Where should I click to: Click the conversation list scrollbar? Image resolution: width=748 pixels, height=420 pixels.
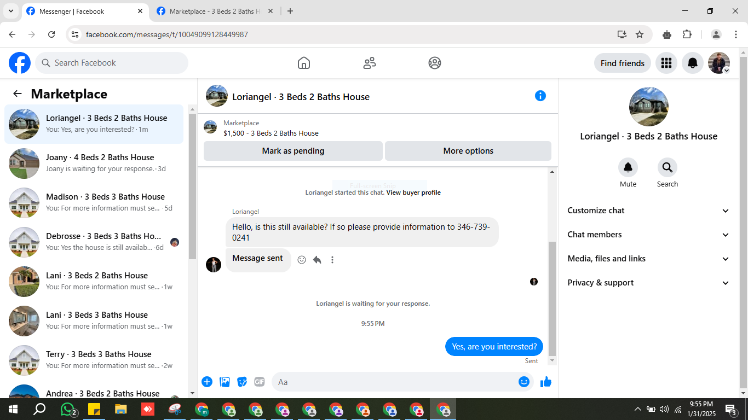coord(192,186)
